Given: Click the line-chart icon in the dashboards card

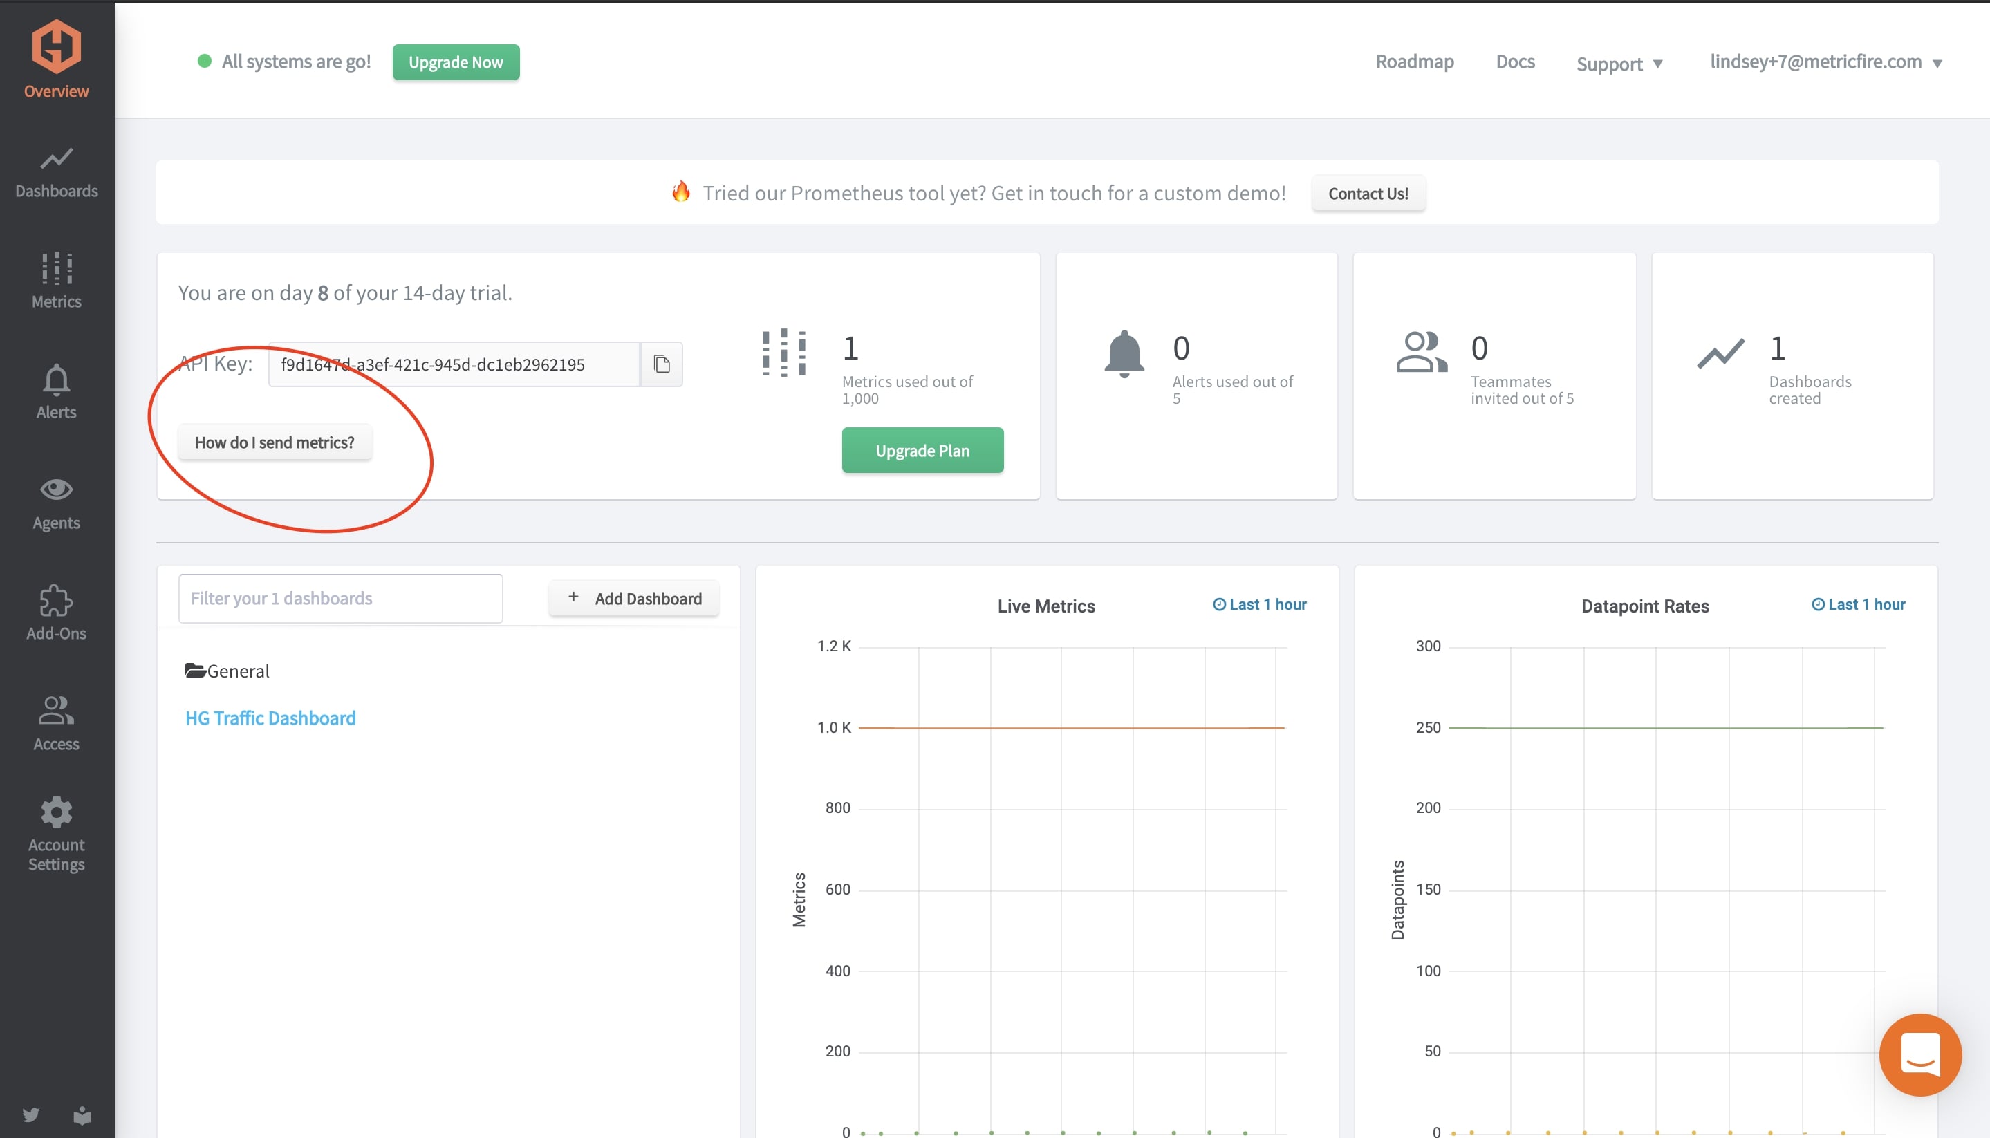Looking at the screenshot, I should coord(1720,353).
